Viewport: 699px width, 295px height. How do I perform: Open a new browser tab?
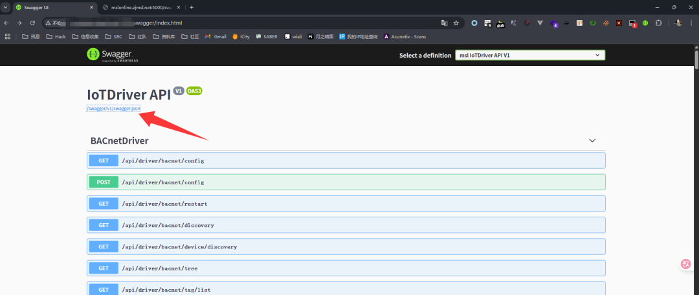coord(192,7)
